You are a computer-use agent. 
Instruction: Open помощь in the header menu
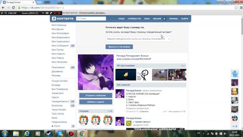(x=174, y=19)
